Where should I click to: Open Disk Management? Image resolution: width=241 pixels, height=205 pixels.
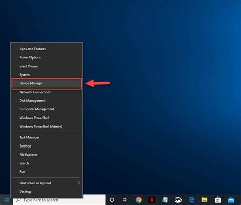(x=47, y=101)
